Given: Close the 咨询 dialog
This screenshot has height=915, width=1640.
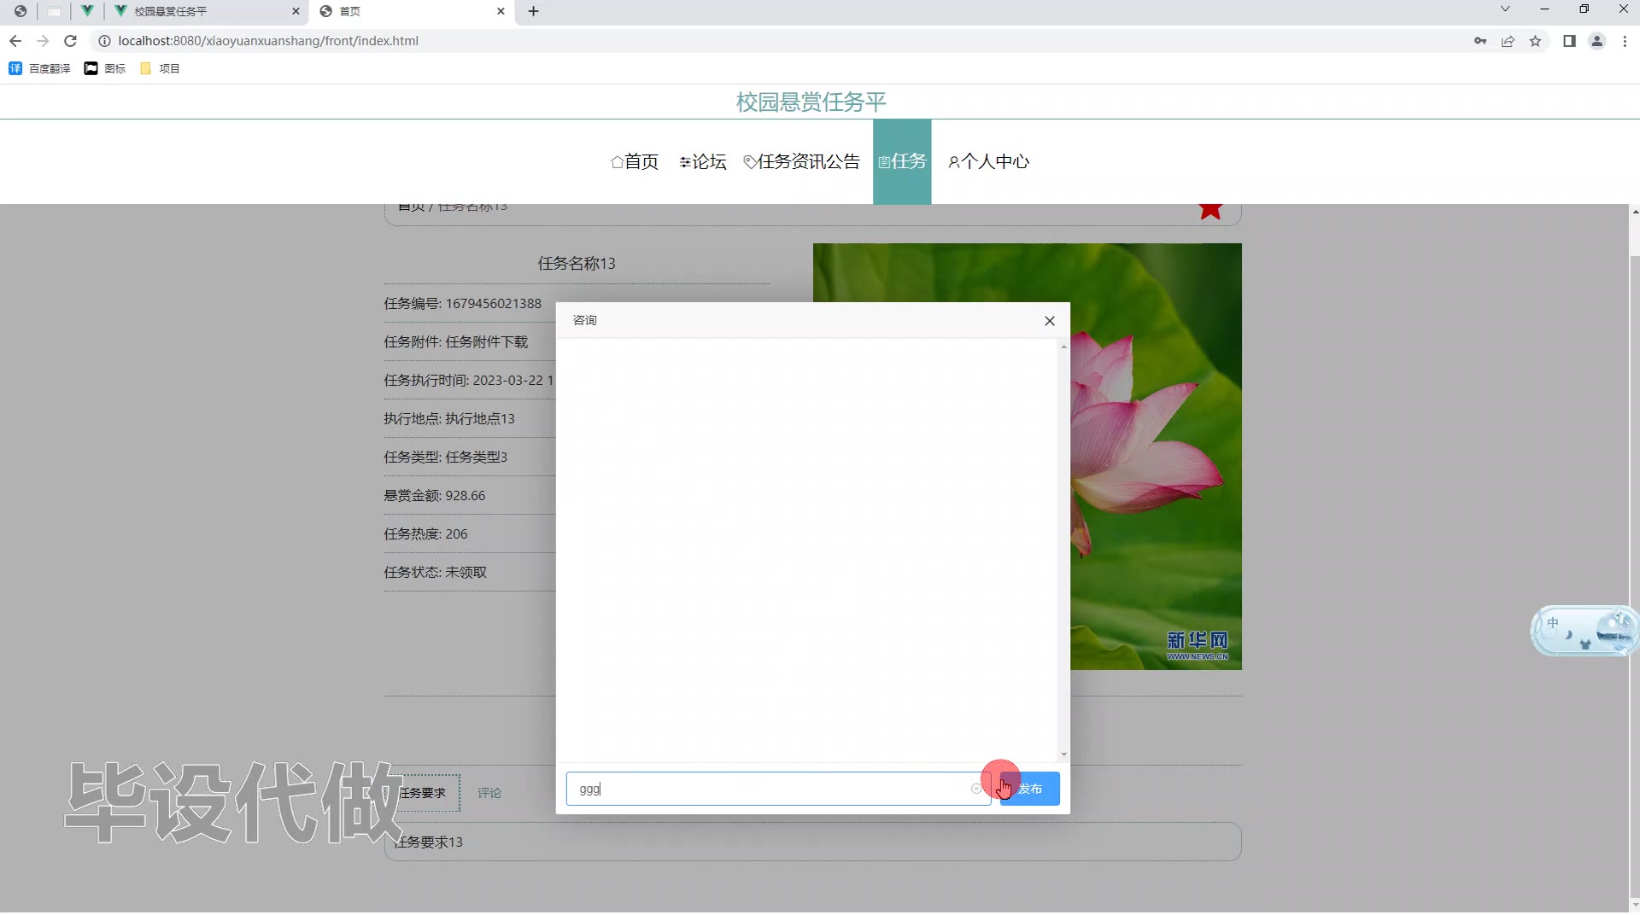Looking at the screenshot, I should 1050,321.
